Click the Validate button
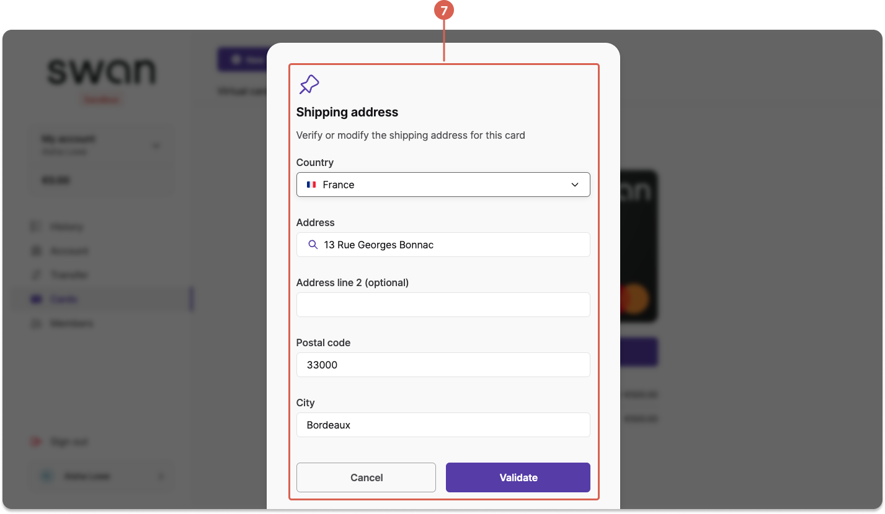The height and width of the screenshot is (514, 885). click(x=518, y=477)
